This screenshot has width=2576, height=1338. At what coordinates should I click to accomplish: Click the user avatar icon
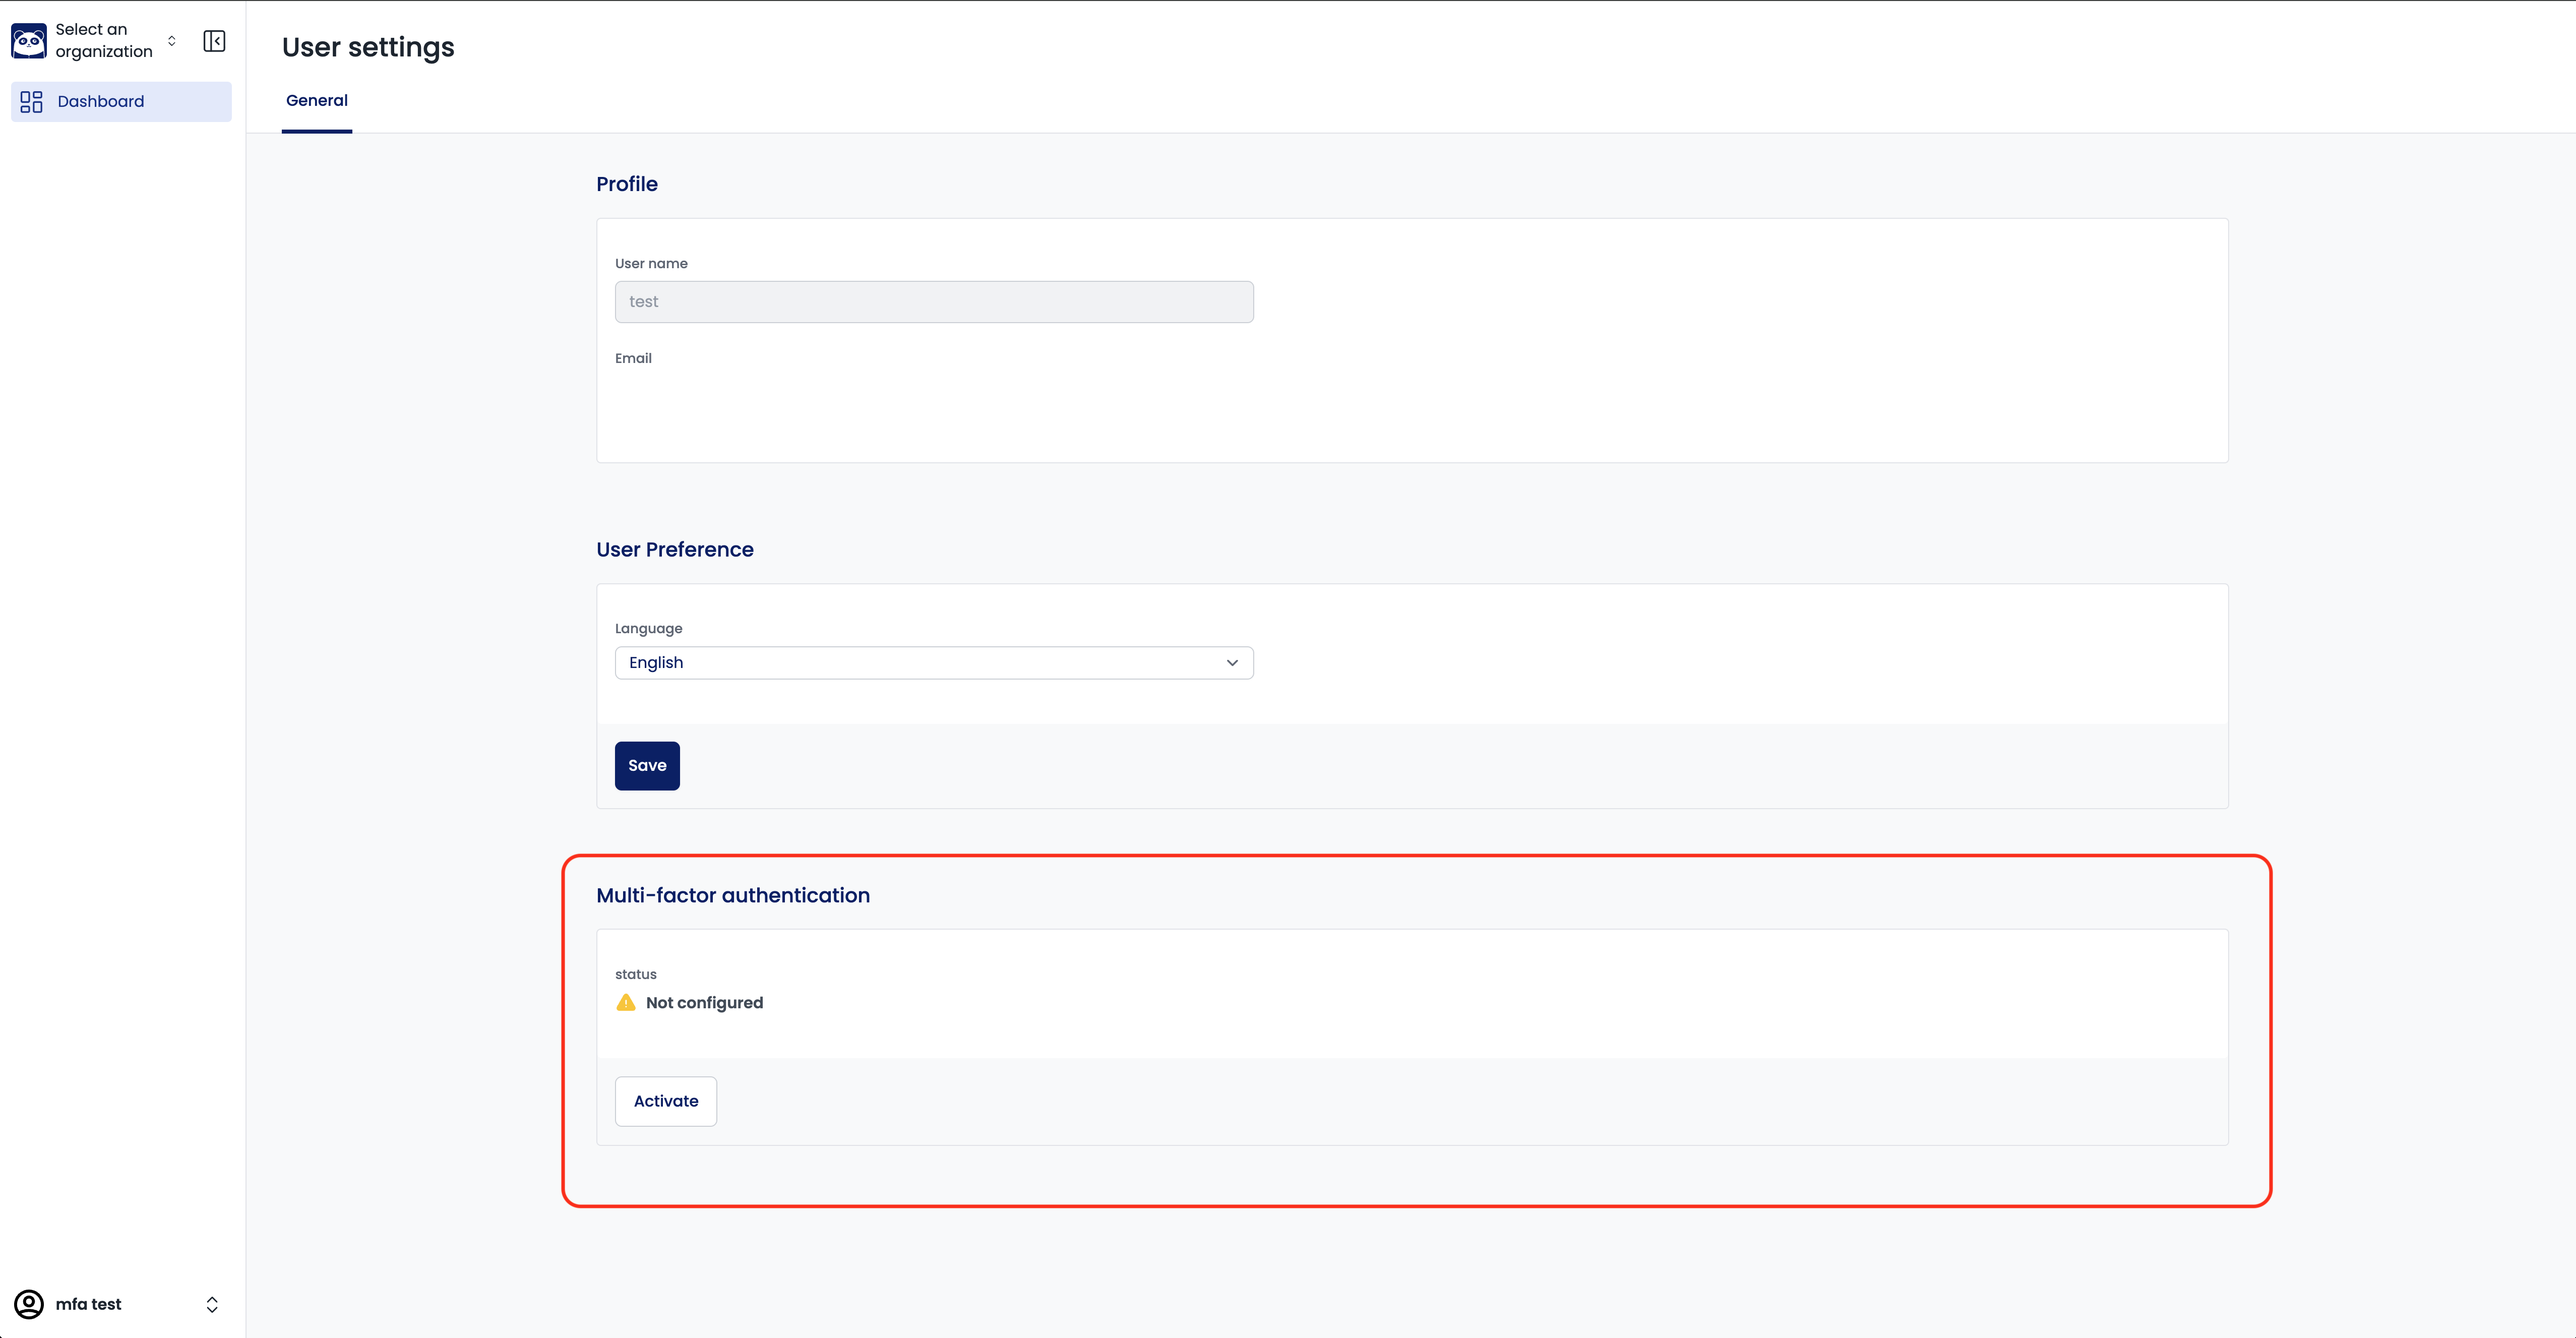(29, 1304)
